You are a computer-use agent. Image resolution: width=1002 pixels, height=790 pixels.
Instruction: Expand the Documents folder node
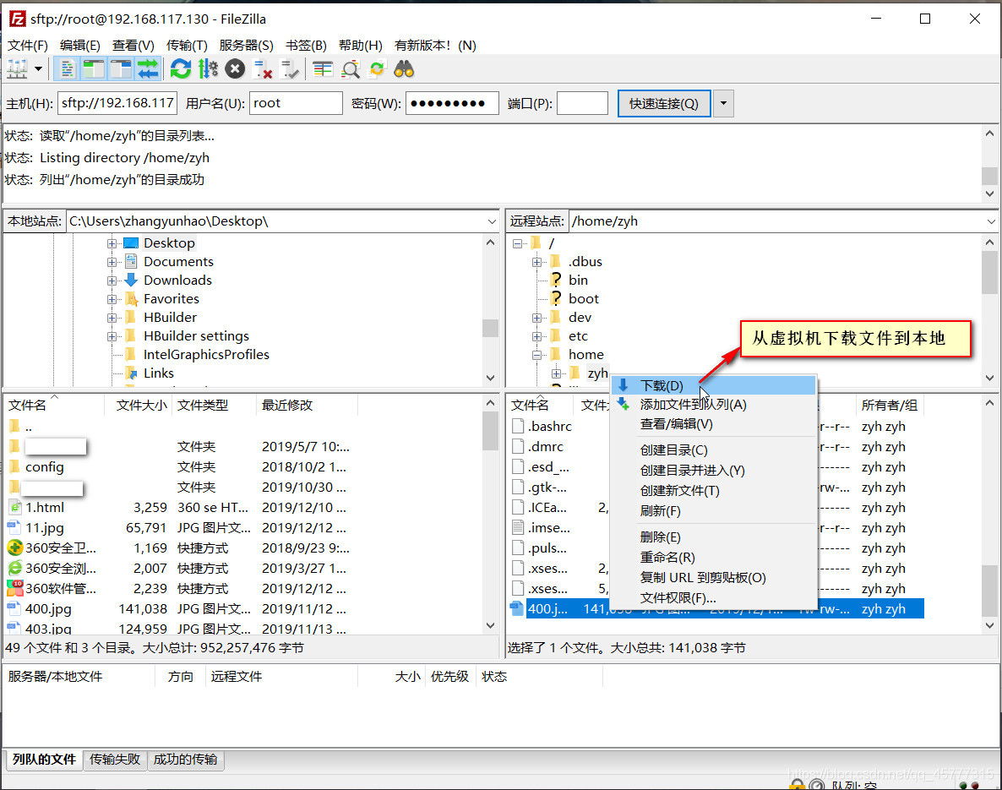[x=112, y=262]
